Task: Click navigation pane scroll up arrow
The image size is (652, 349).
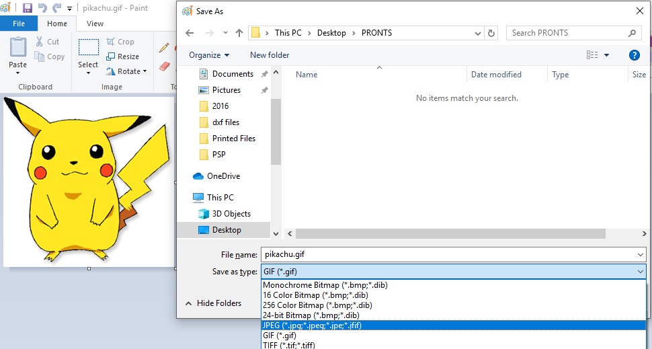Action: [x=276, y=73]
